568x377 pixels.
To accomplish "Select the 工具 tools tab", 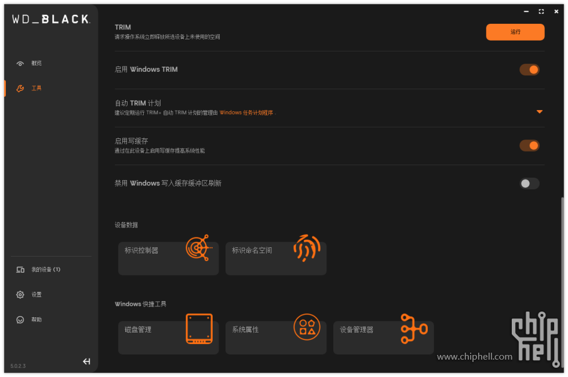I will [x=36, y=88].
